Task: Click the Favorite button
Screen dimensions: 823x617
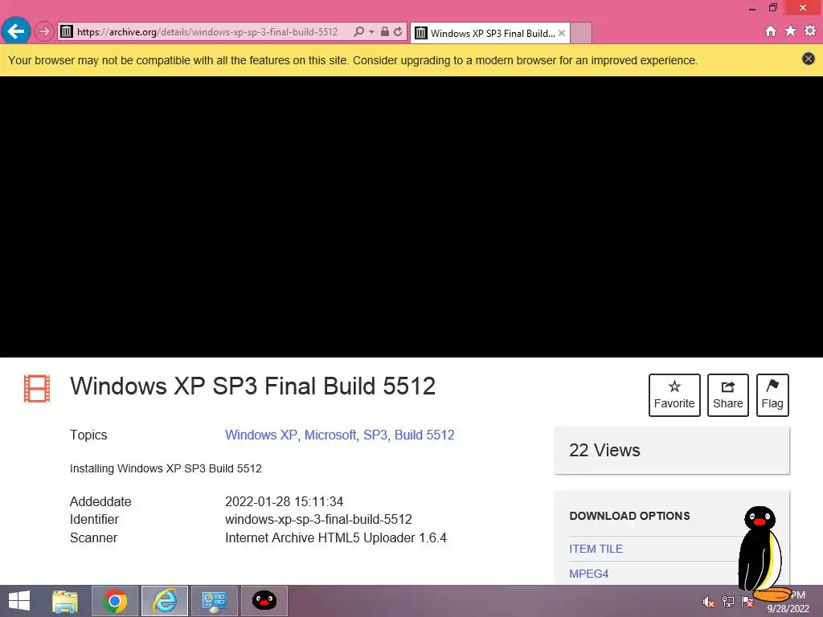Action: [674, 395]
